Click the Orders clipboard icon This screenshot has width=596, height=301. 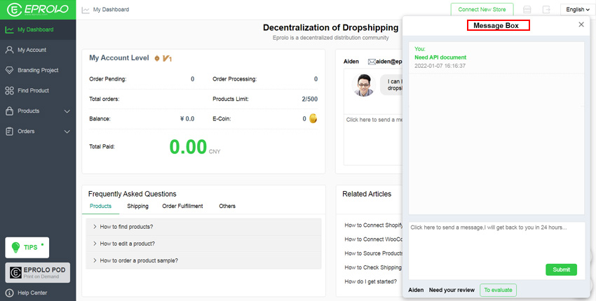pyautogui.click(x=10, y=132)
